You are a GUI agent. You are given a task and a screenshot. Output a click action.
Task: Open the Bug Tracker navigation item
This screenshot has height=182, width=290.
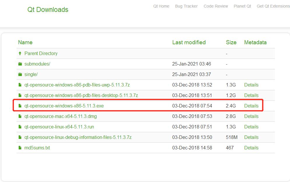pos(186,6)
